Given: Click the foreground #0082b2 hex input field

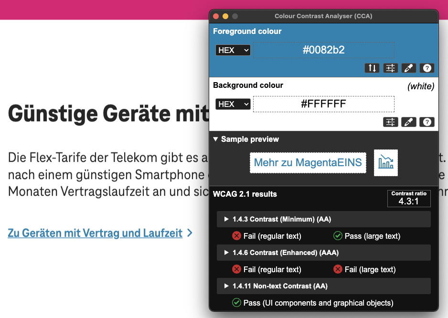Looking at the screenshot, I should [x=323, y=50].
